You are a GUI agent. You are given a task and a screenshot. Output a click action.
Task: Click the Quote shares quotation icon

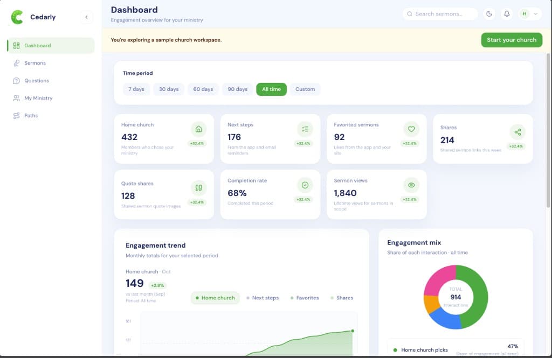[198, 188]
